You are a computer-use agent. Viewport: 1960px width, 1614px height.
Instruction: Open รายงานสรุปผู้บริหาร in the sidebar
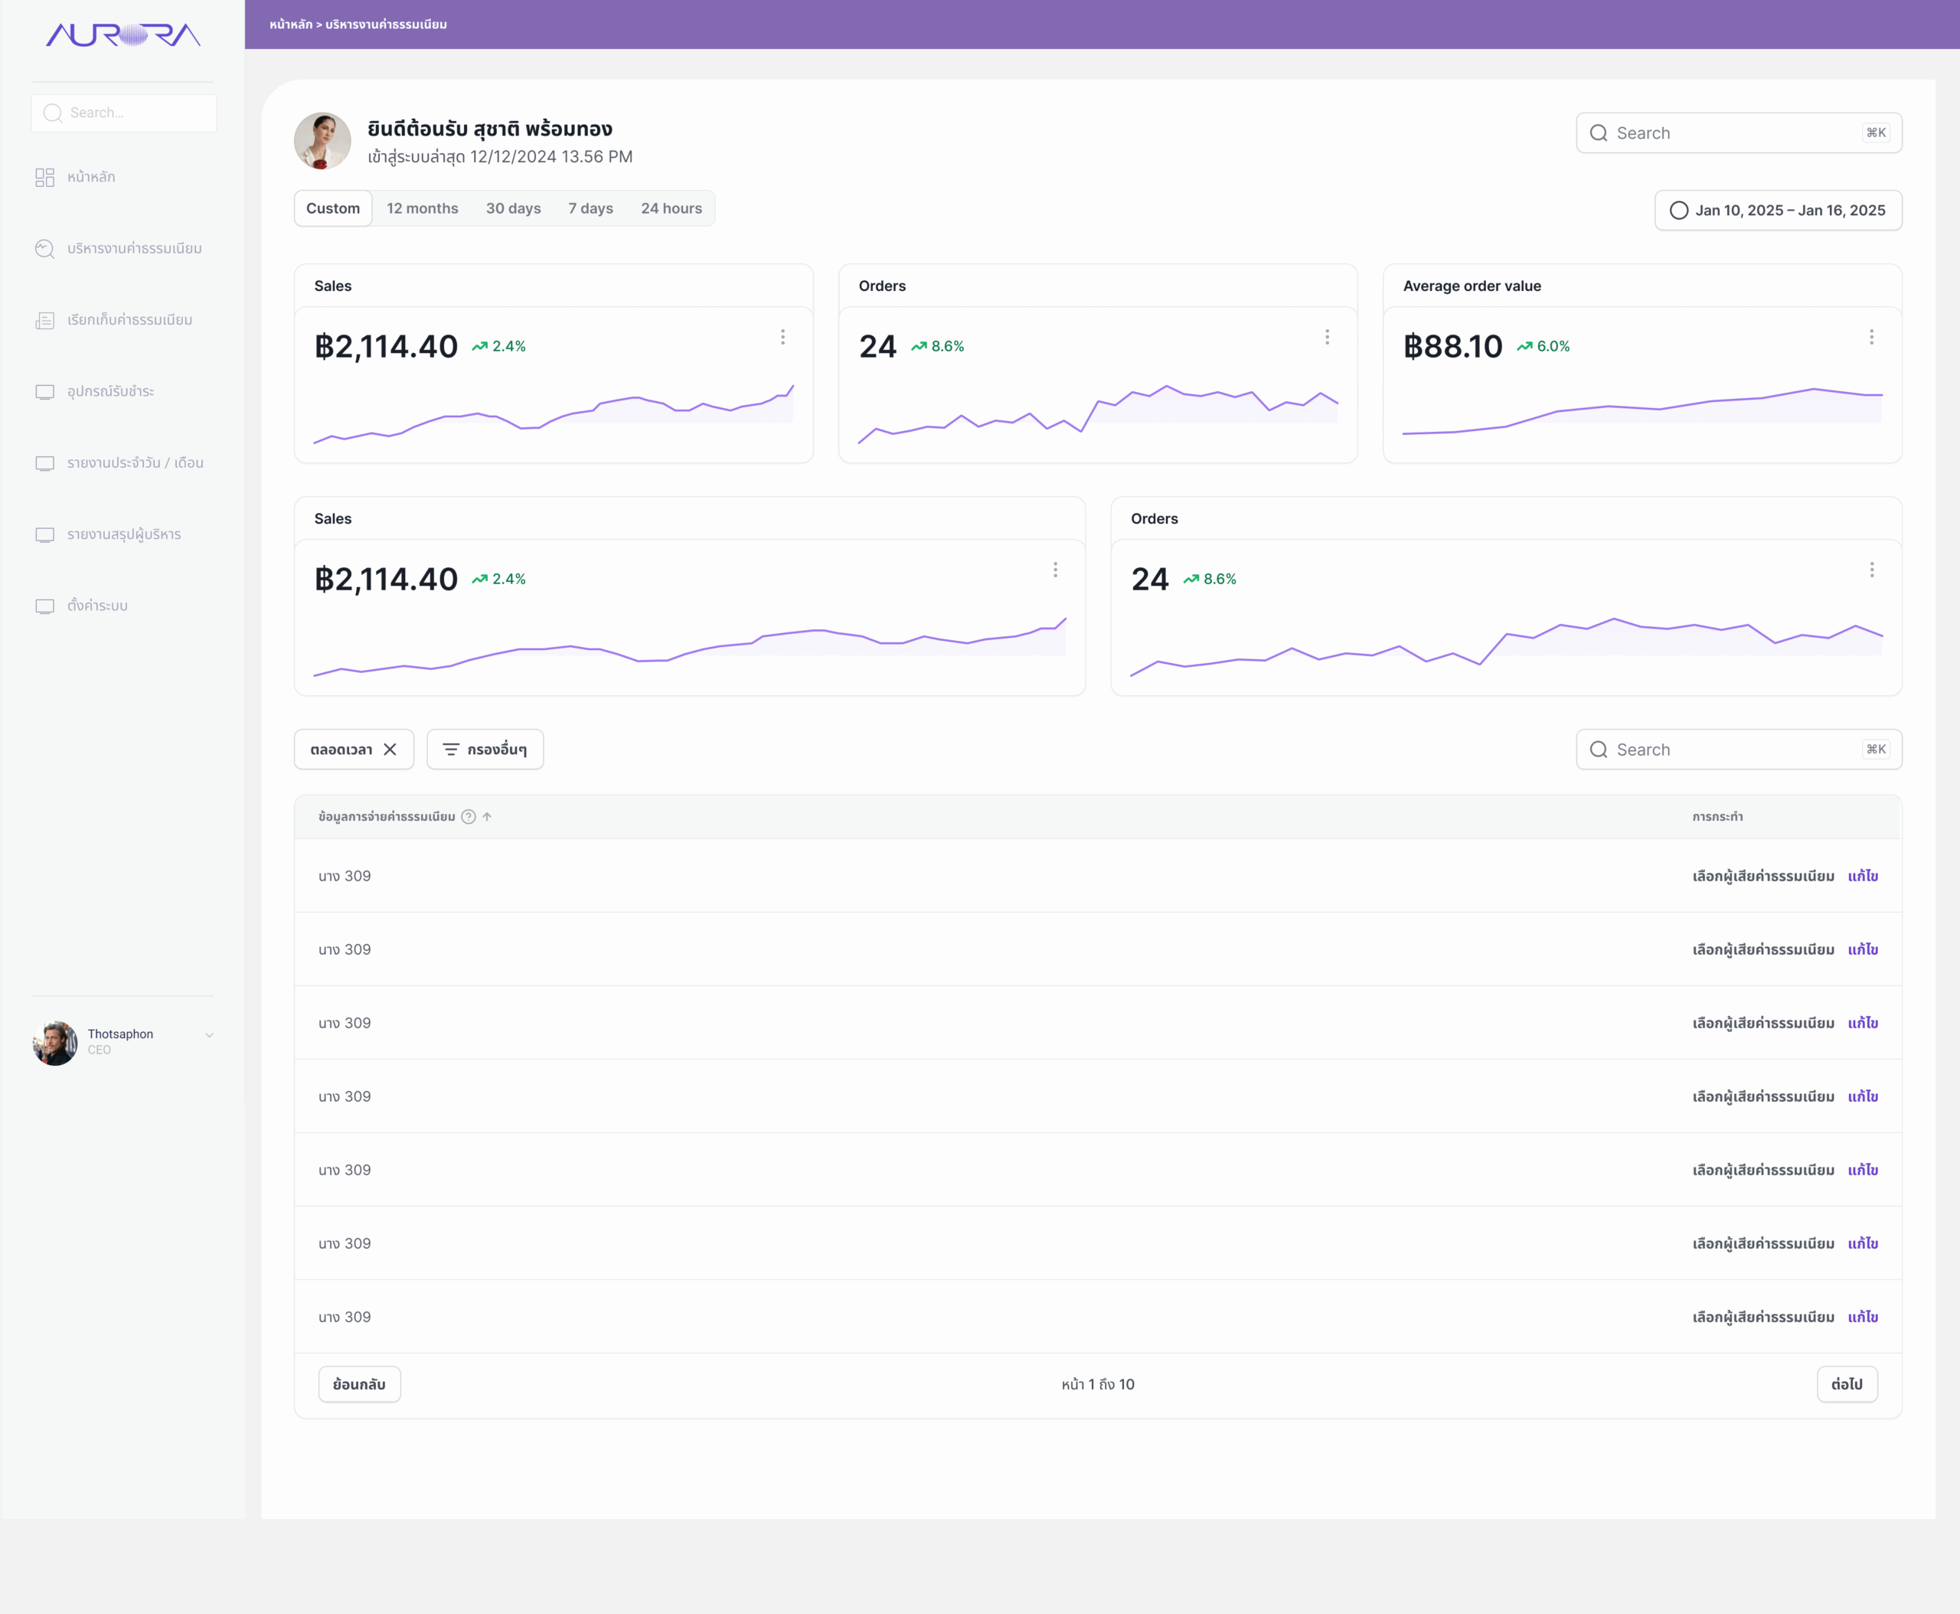pyautogui.click(x=124, y=534)
